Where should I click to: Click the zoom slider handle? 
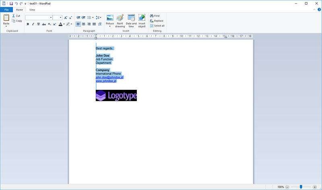[x=301, y=187]
